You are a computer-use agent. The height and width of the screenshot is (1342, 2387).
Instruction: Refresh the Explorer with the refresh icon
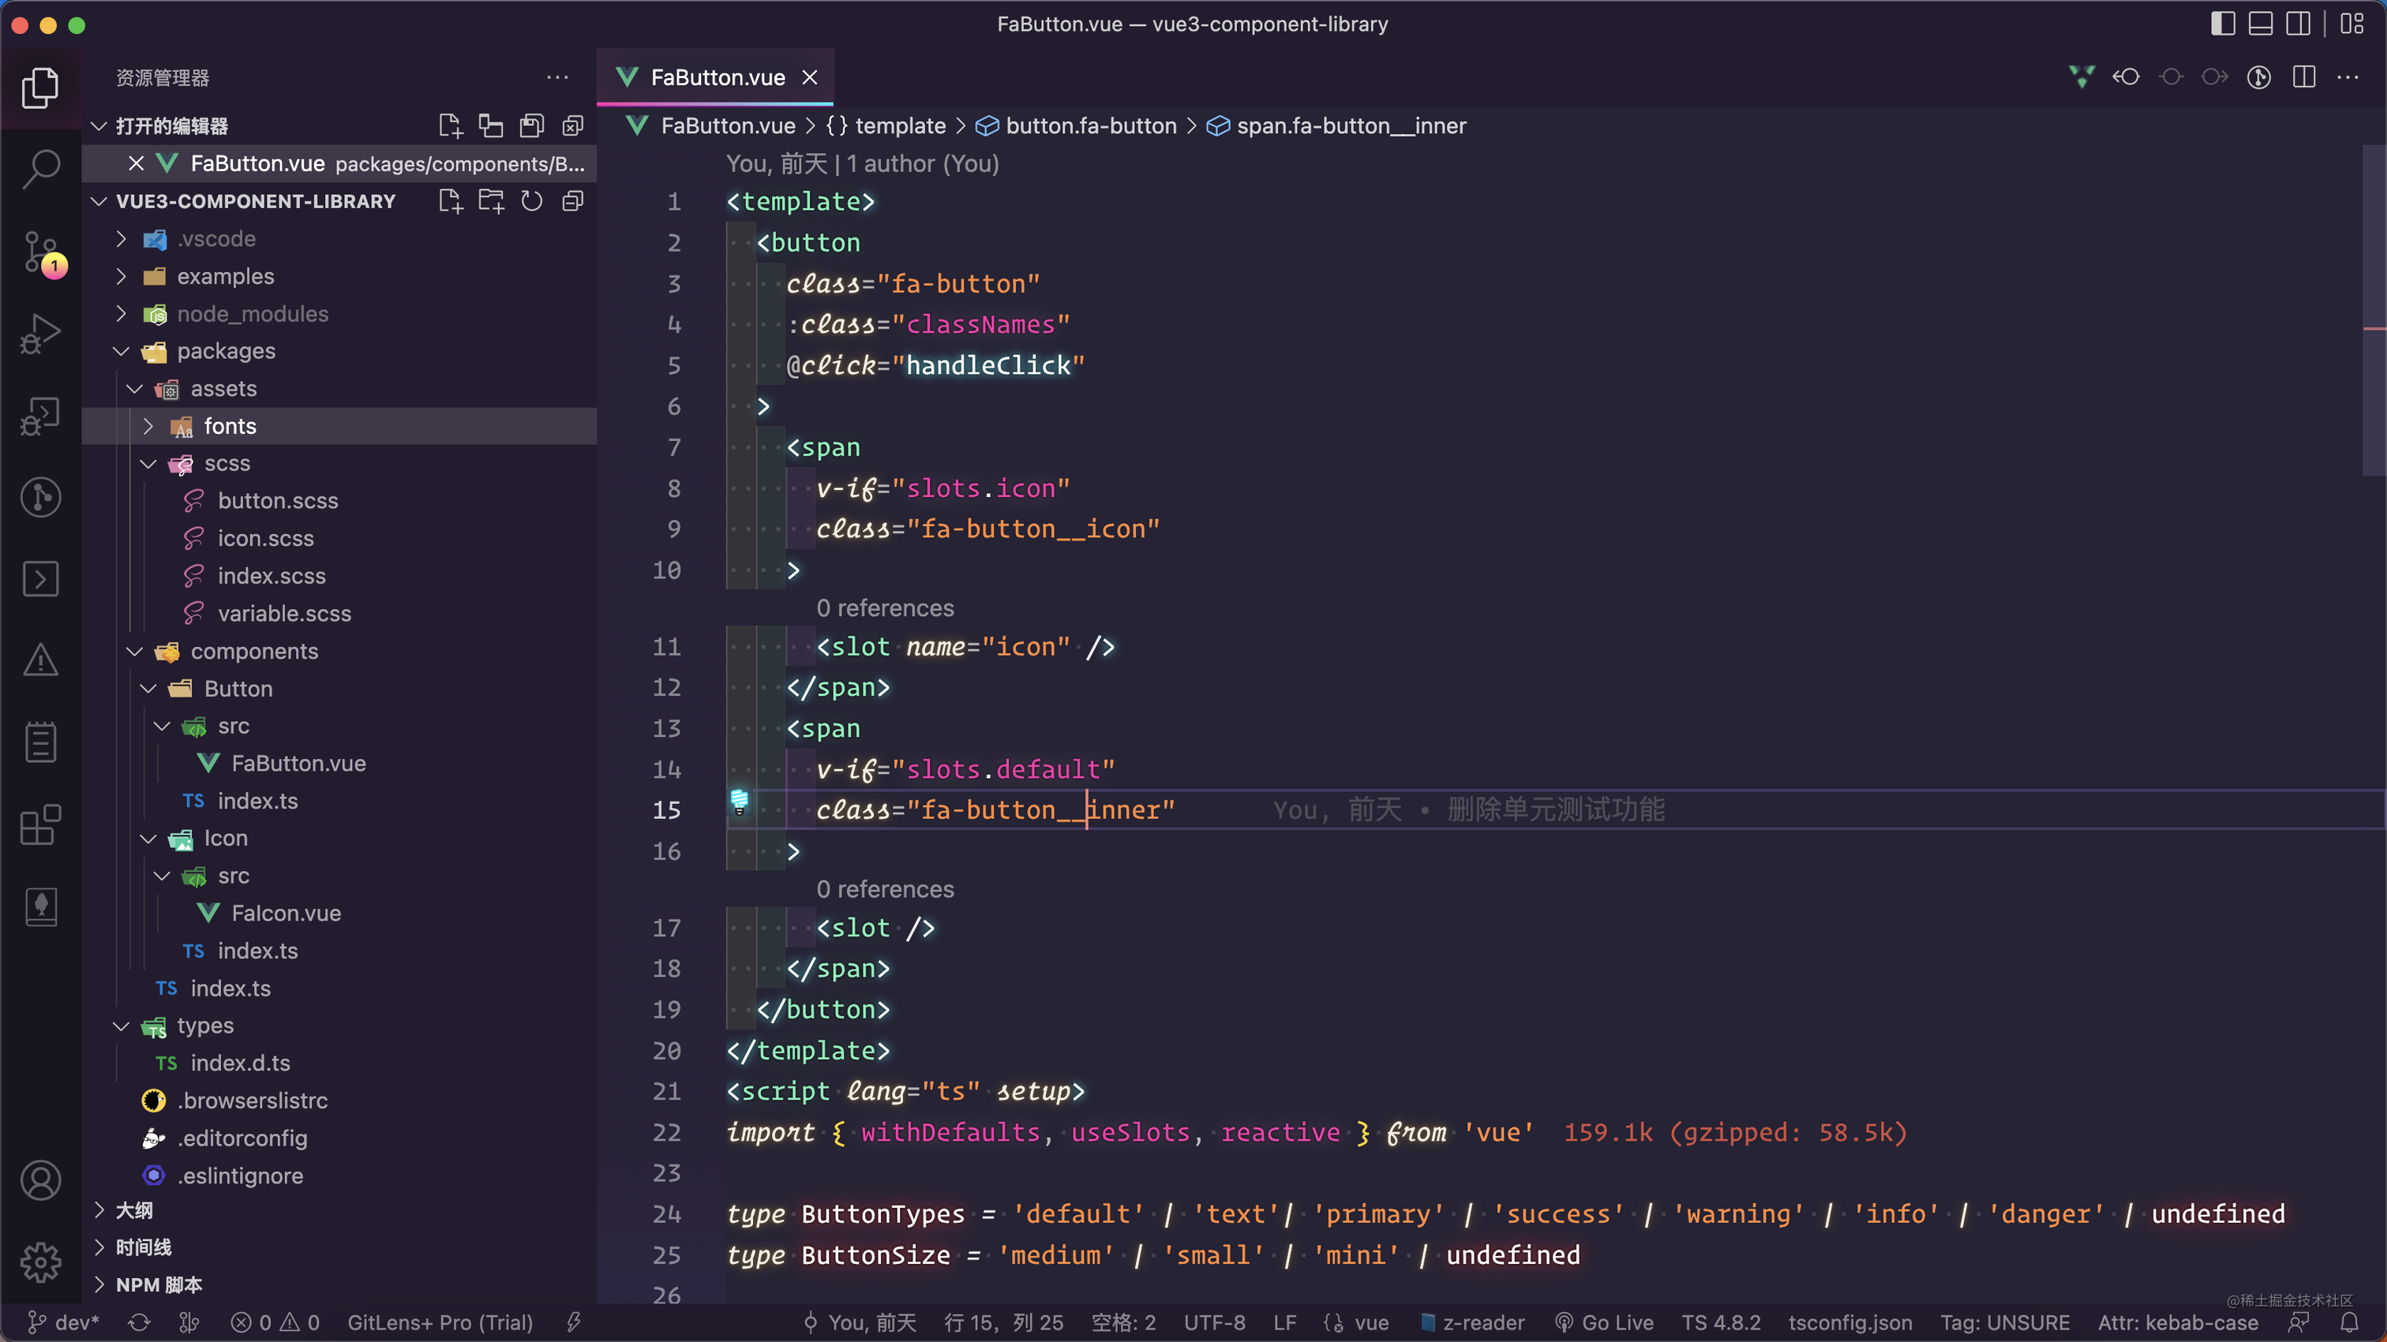pos(531,200)
